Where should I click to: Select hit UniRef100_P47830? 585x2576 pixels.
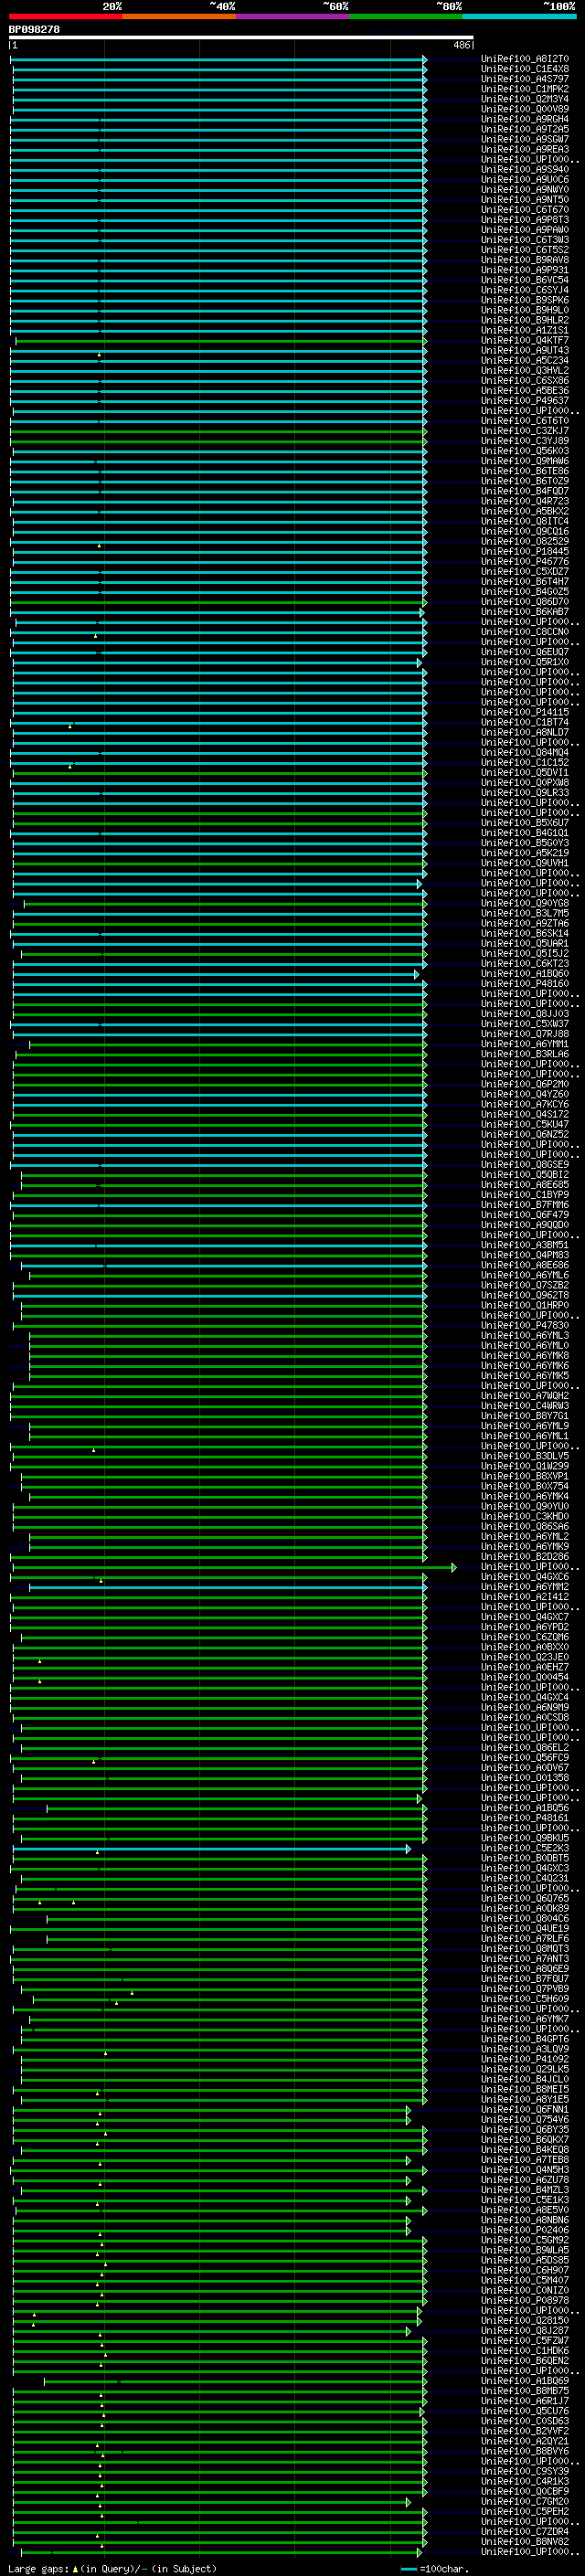(525, 1326)
